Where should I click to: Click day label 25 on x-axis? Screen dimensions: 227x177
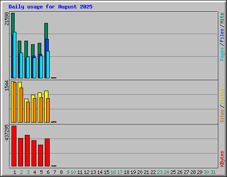pyautogui.click(x=173, y=172)
